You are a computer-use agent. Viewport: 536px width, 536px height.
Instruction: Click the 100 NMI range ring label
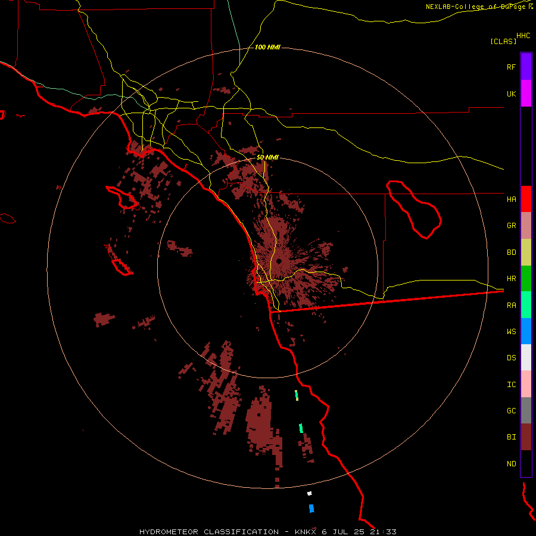pyautogui.click(x=267, y=47)
